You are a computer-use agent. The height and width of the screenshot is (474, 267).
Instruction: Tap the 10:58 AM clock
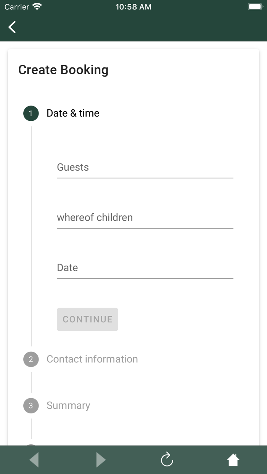[133, 7]
